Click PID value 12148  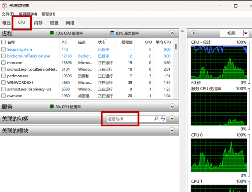tap(66, 56)
